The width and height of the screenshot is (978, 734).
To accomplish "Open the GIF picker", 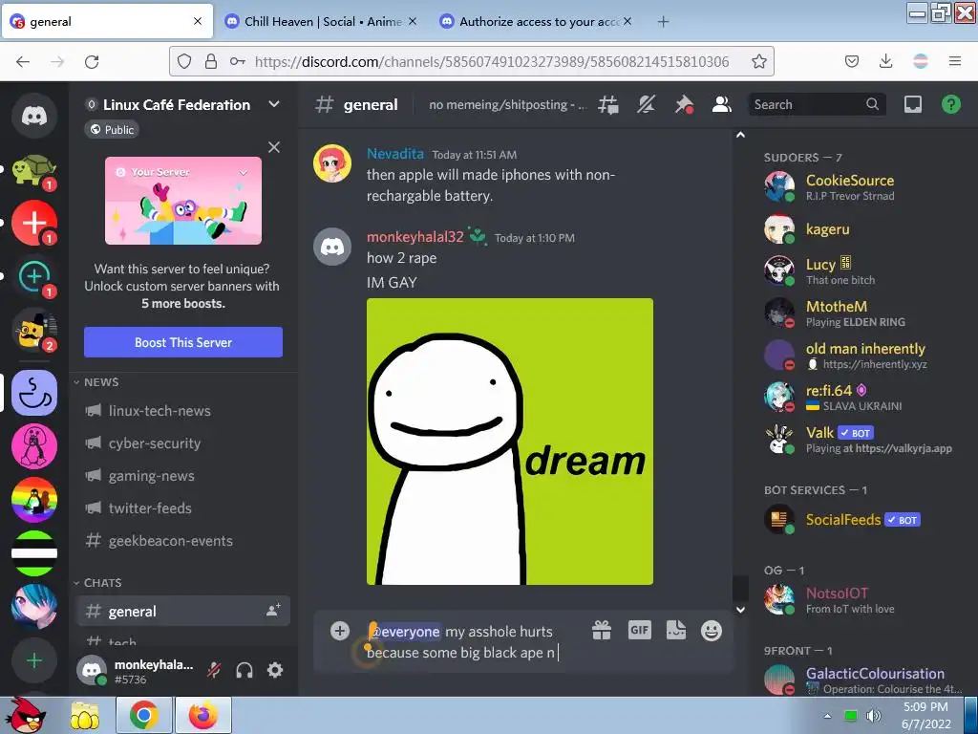I will click(x=639, y=631).
